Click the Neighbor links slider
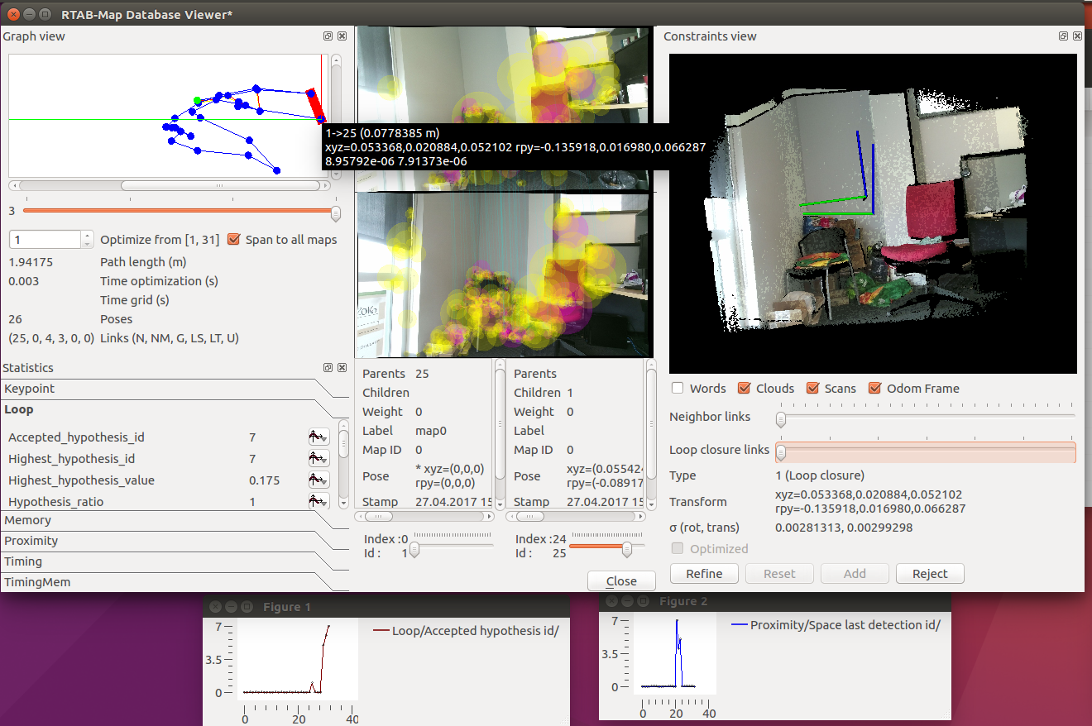 tap(927, 418)
